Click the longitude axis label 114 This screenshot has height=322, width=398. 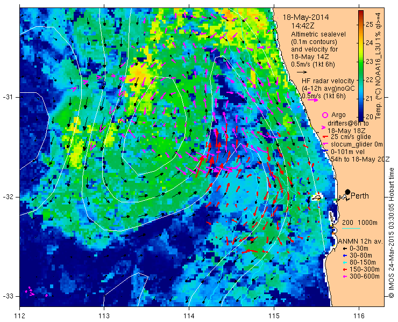click(189, 316)
